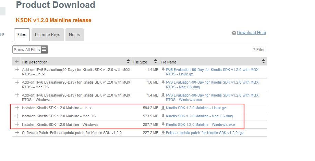Download Kinetis SDK 1.2.0 Mainline - Windows.exe
Image resolution: width=315 pixels, height=161 pixels.
click(x=200, y=125)
